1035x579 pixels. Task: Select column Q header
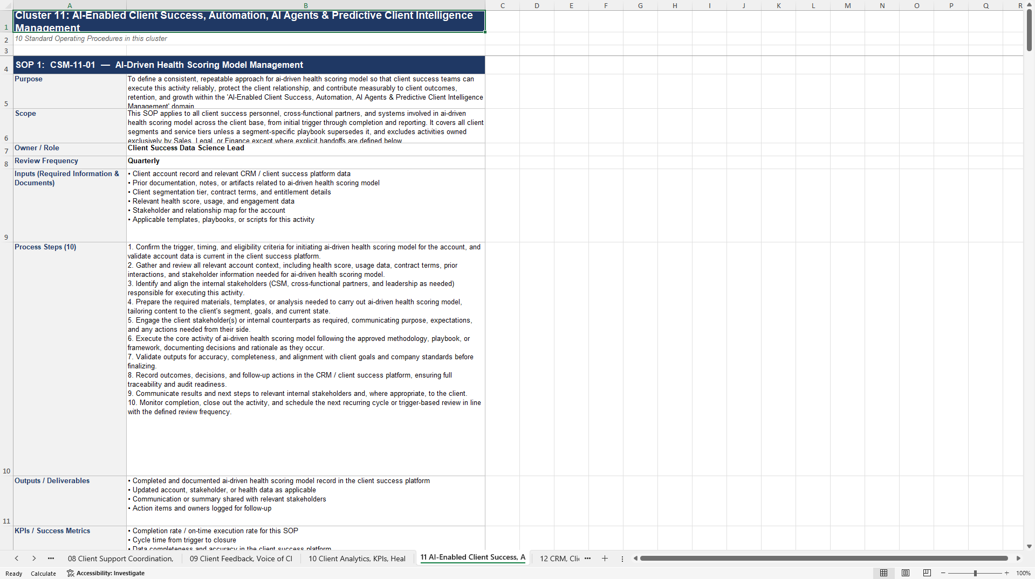[x=985, y=5]
